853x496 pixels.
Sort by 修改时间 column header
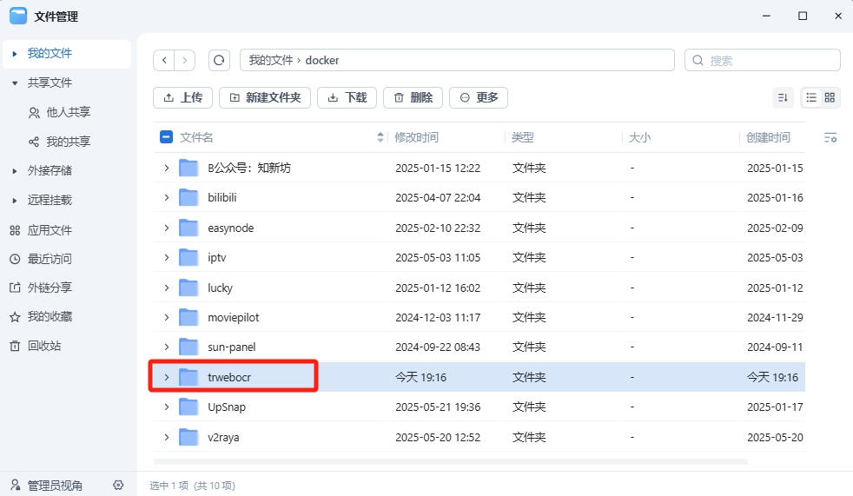click(x=416, y=137)
